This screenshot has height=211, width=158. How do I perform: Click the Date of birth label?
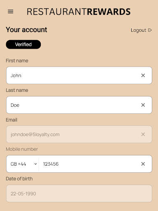pos(19,179)
